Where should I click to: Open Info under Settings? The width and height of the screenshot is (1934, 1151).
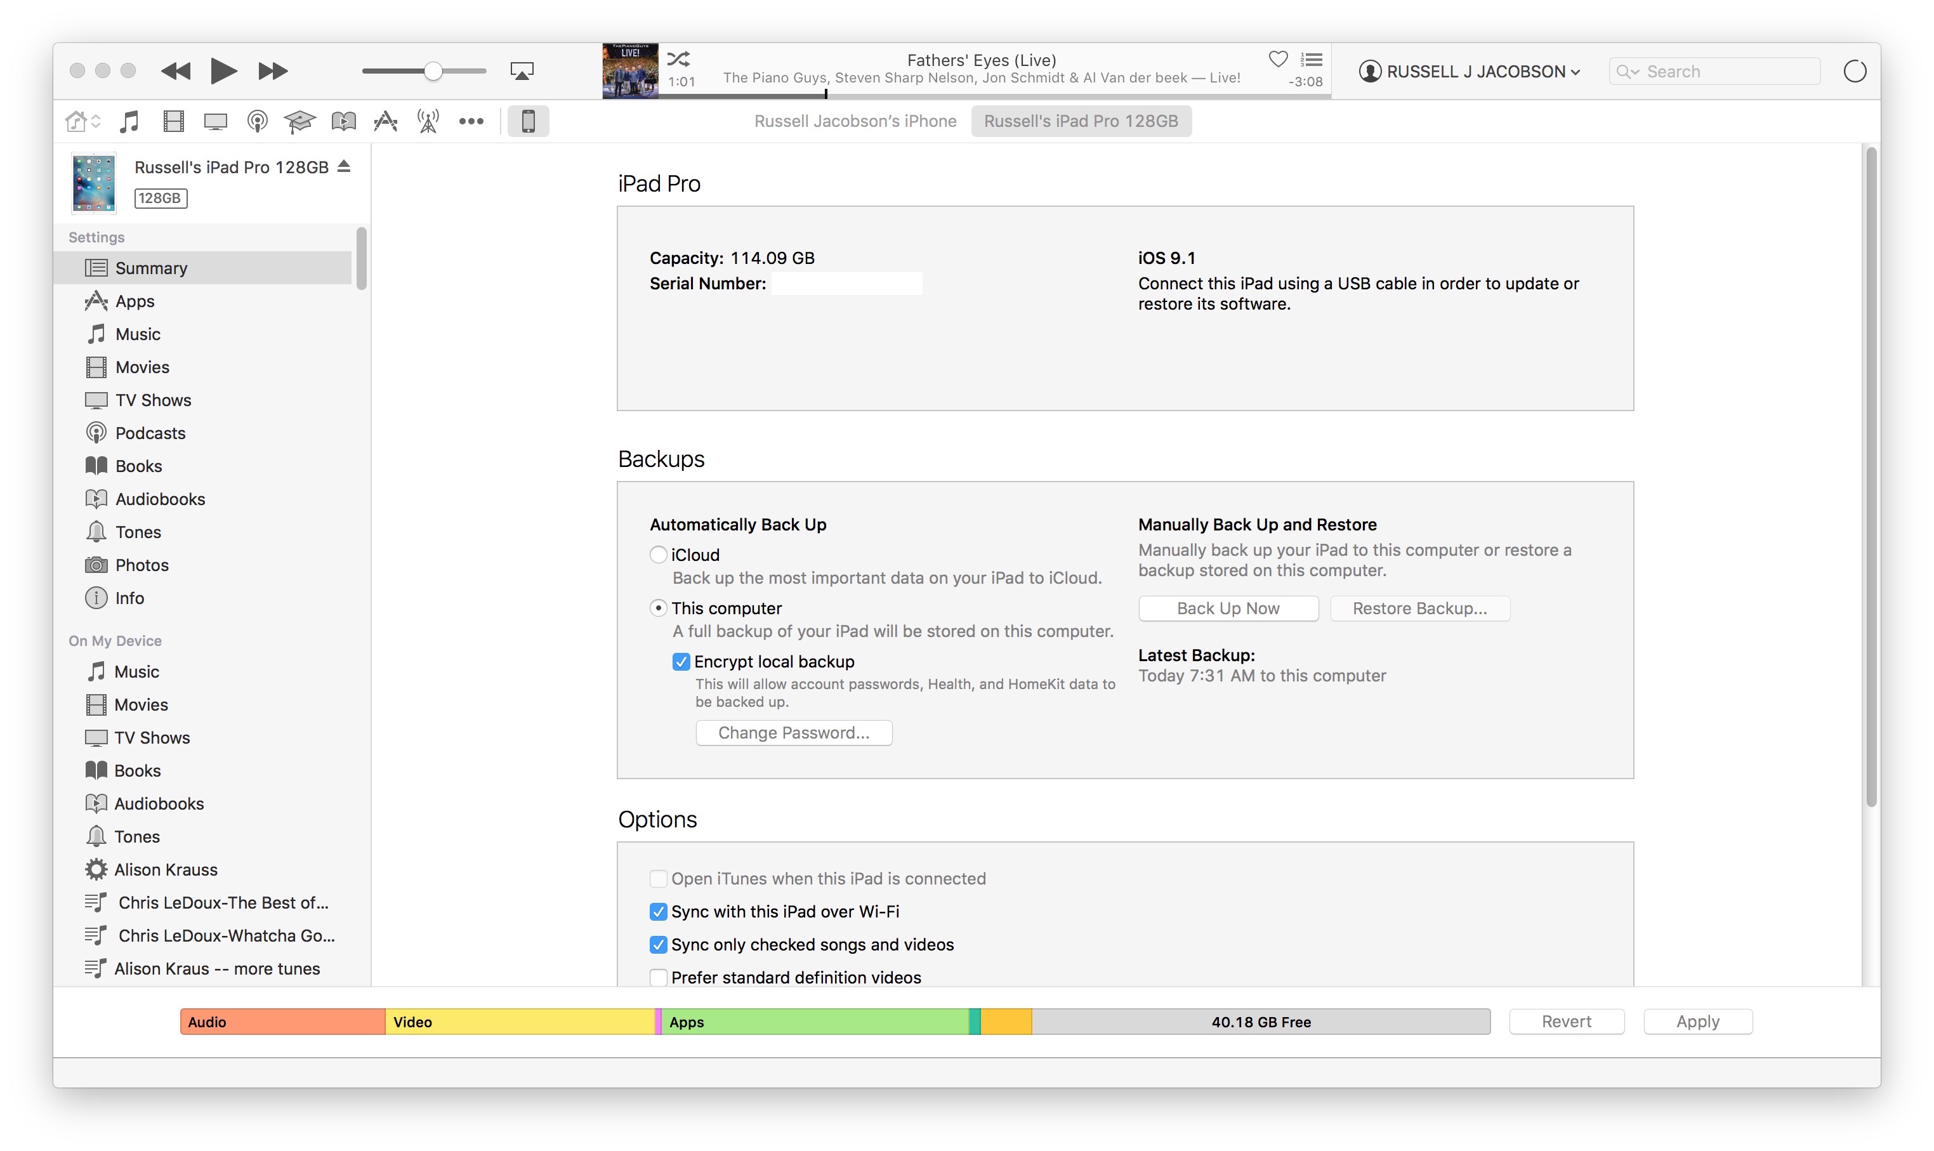point(202,598)
